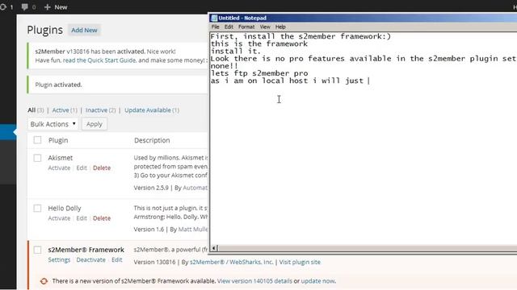
Task: Open s2Member Framework Settings link
Action: [59, 259]
